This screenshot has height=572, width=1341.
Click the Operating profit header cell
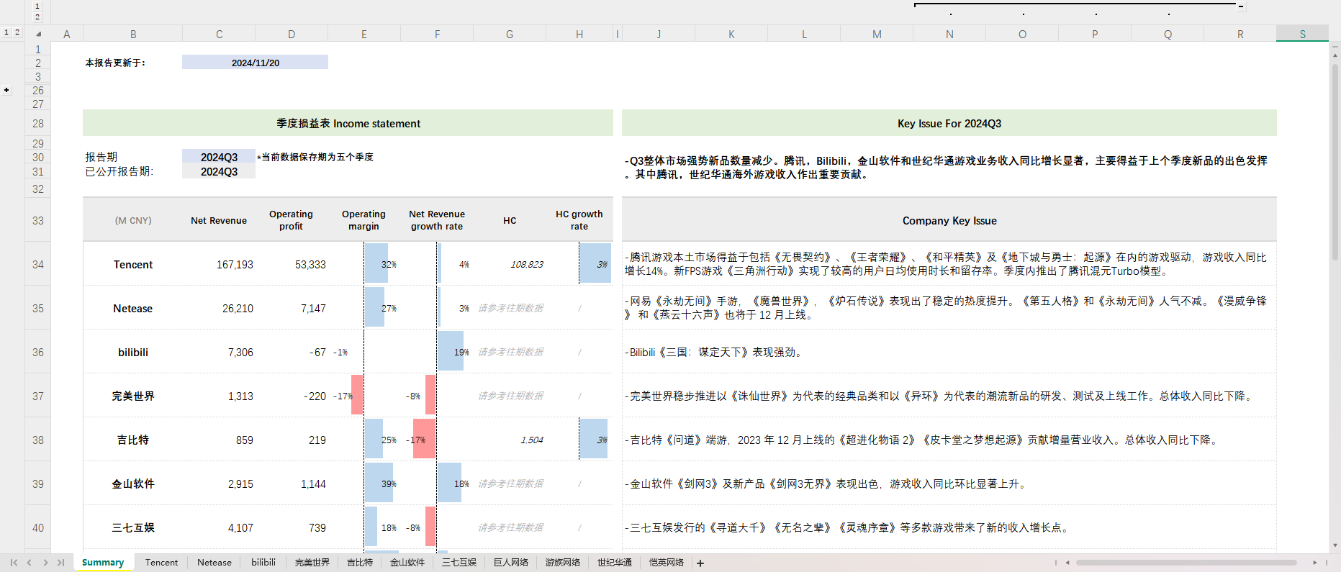pyautogui.click(x=291, y=220)
